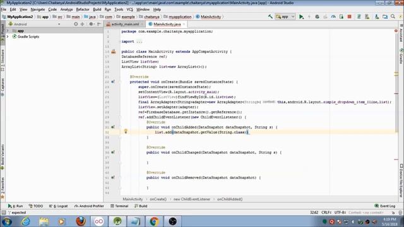
Task: Open Google Chrome from the taskbar
Action: (154, 221)
